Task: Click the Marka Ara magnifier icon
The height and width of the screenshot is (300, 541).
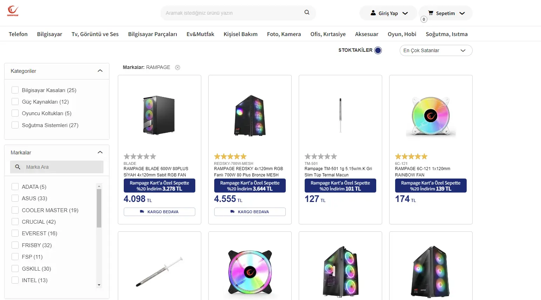Action: point(18,167)
